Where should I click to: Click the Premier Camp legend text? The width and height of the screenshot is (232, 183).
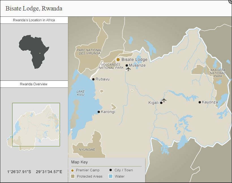[x=88, y=170]
